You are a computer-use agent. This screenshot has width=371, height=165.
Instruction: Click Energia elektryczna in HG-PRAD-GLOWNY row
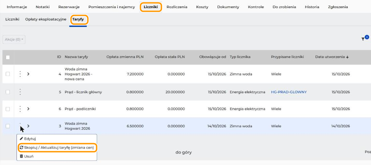click(247, 92)
